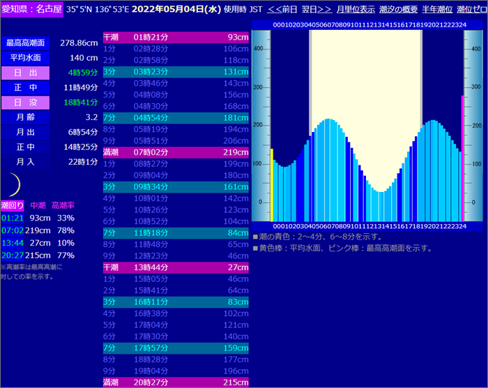Screen dimensions: 488x388
Task: Select the 7分 17時57分 159cm row
Action: click(176, 348)
